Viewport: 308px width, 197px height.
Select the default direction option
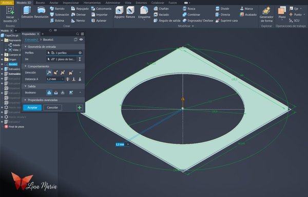point(49,73)
